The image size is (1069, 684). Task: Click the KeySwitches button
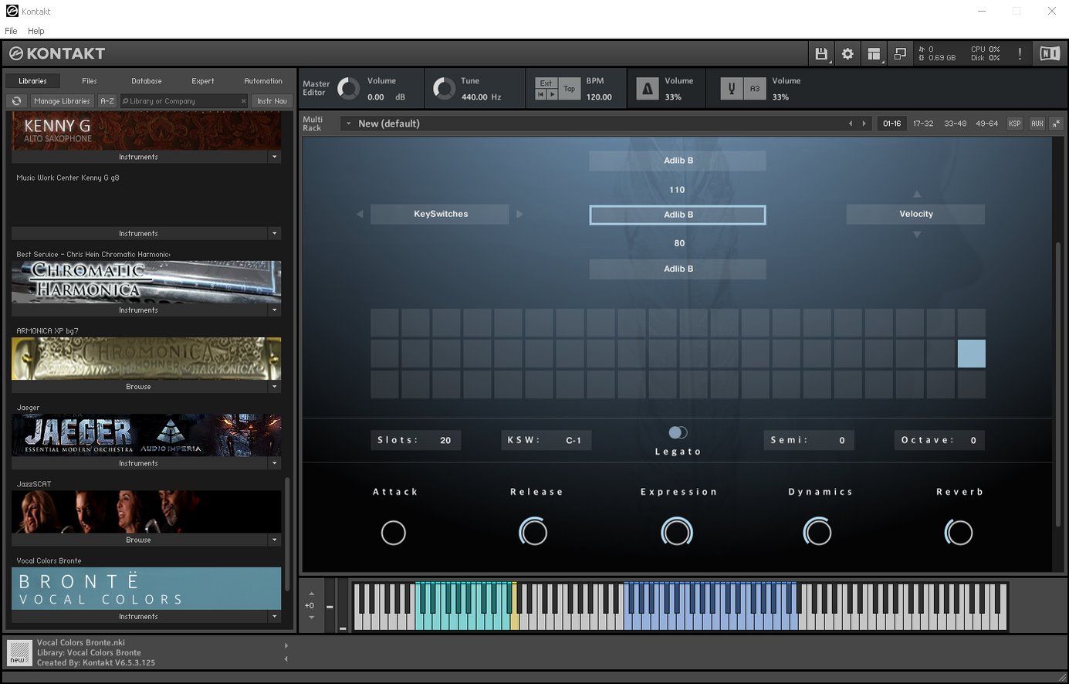pyautogui.click(x=440, y=214)
